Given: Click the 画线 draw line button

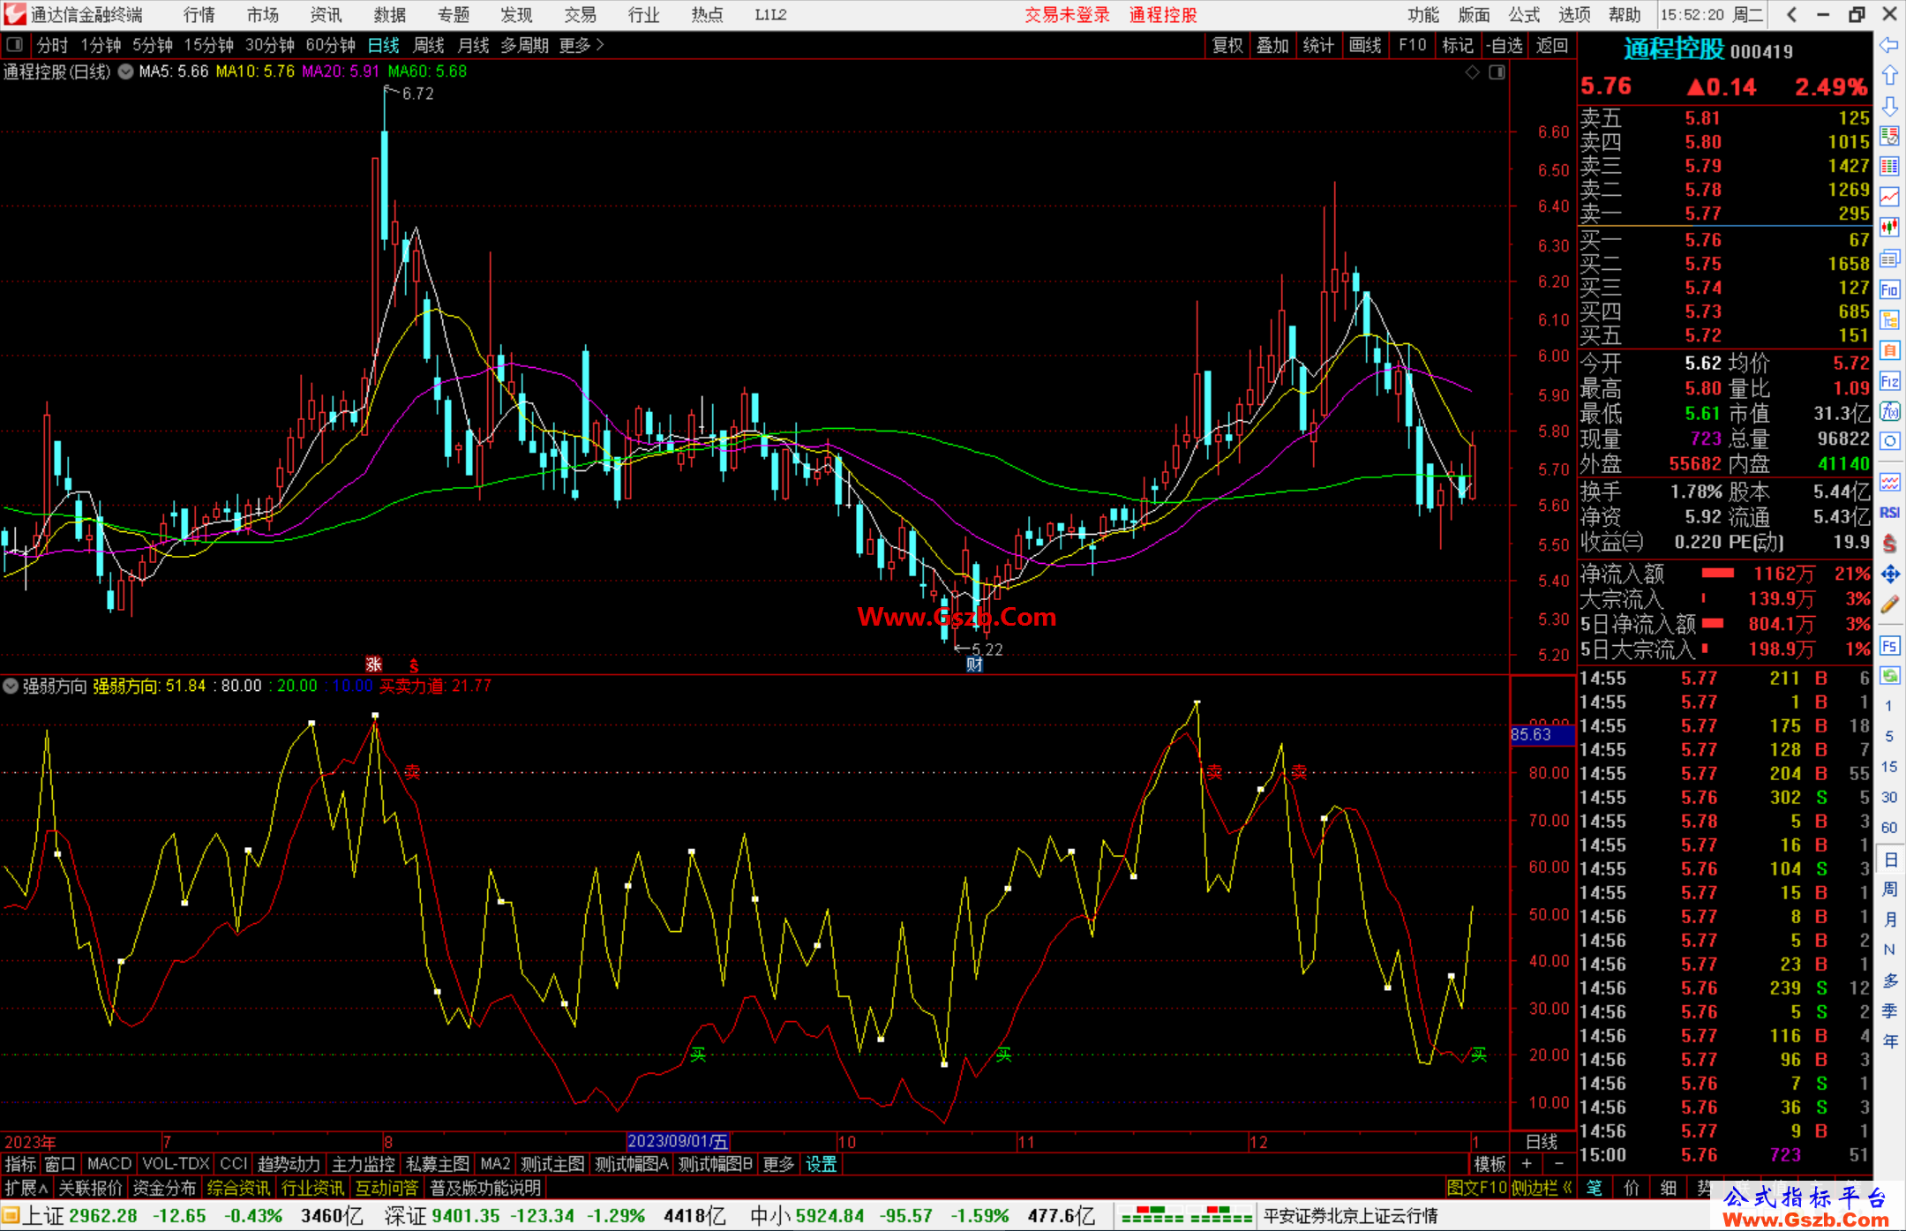Looking at the screenshot, I should click(x=1365, y=45).
